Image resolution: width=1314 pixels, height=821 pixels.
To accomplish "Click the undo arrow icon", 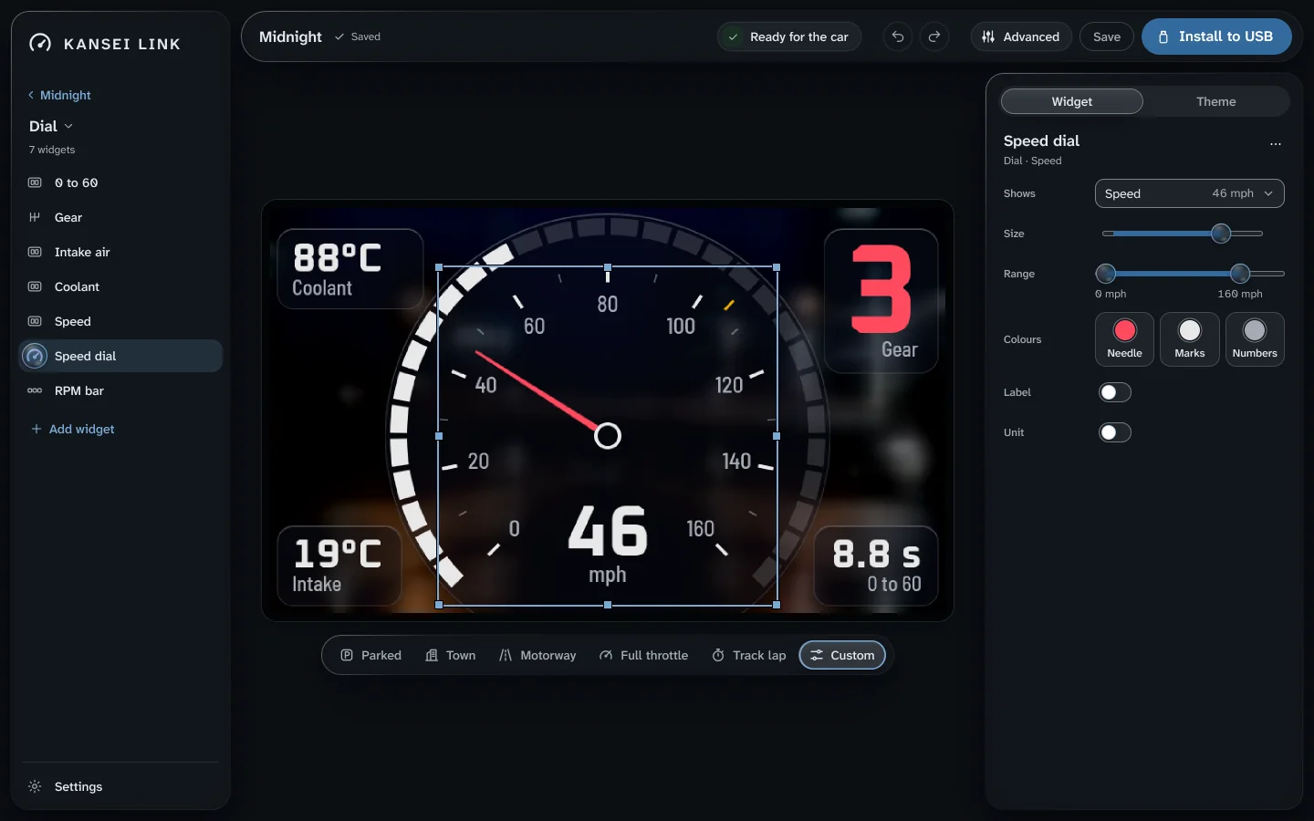I will (898, 36).
